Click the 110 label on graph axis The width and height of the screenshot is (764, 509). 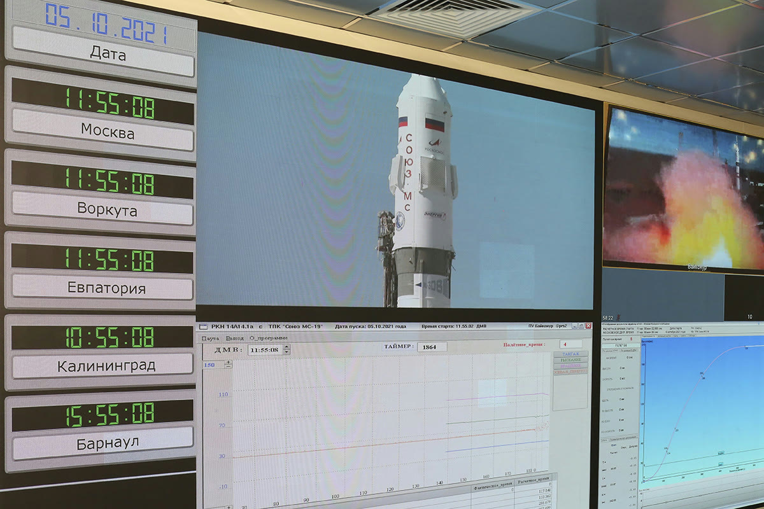(223, 394)
